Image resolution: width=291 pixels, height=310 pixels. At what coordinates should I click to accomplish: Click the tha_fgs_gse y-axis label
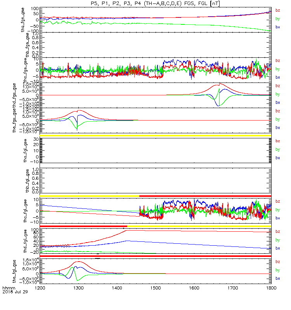point(23,20)
